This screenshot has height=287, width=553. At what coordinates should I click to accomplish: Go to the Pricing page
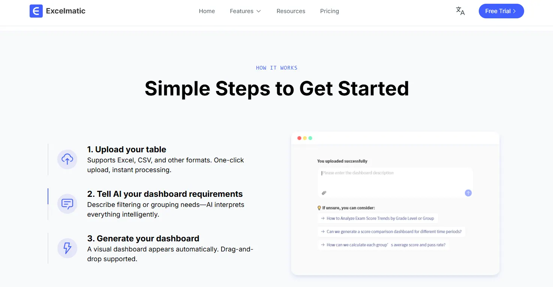329,11
